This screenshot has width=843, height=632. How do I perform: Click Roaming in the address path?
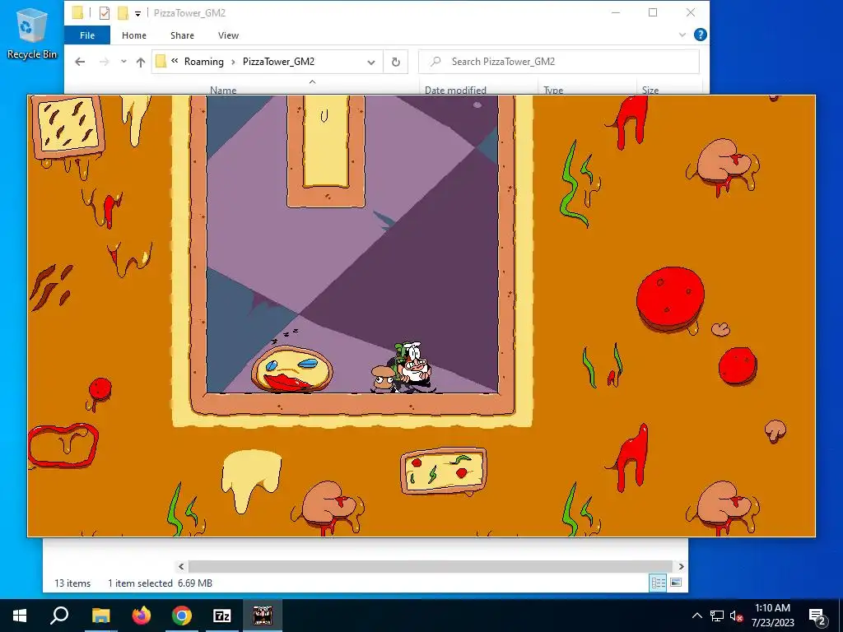point(204,62)
